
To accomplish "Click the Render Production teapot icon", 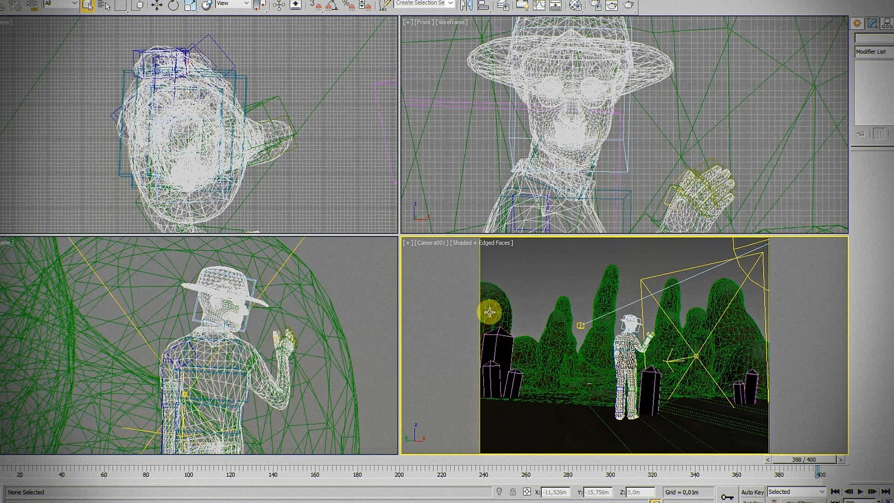I will point(628,5).
